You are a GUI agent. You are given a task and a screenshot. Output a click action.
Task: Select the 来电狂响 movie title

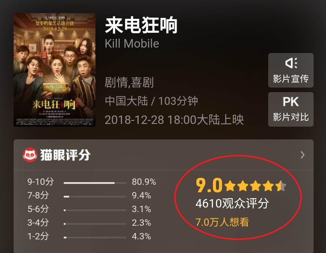141,25
